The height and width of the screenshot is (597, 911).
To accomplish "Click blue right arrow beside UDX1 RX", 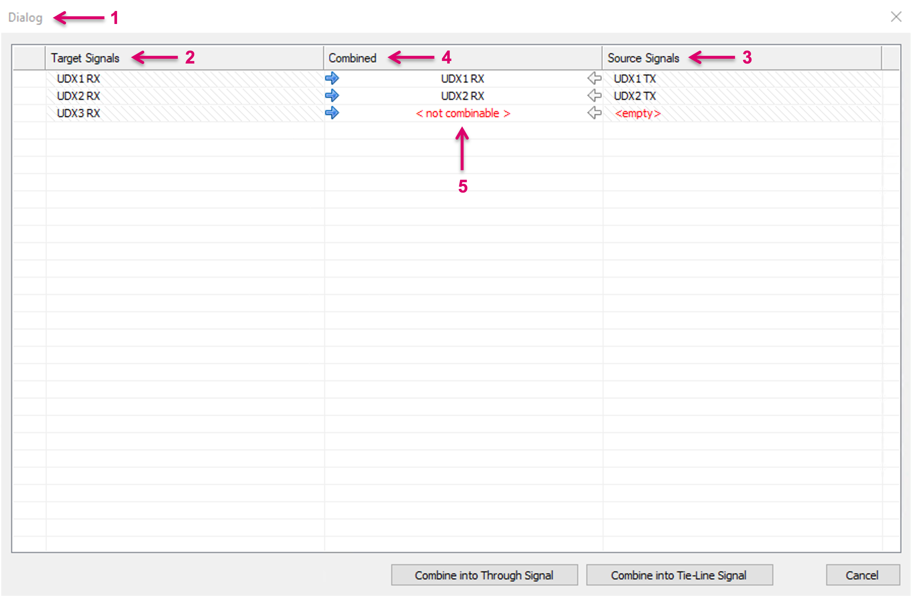I will [x=332, y=78].
